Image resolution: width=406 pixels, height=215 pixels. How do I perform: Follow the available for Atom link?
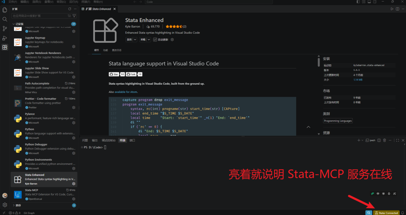pos(126,92)
